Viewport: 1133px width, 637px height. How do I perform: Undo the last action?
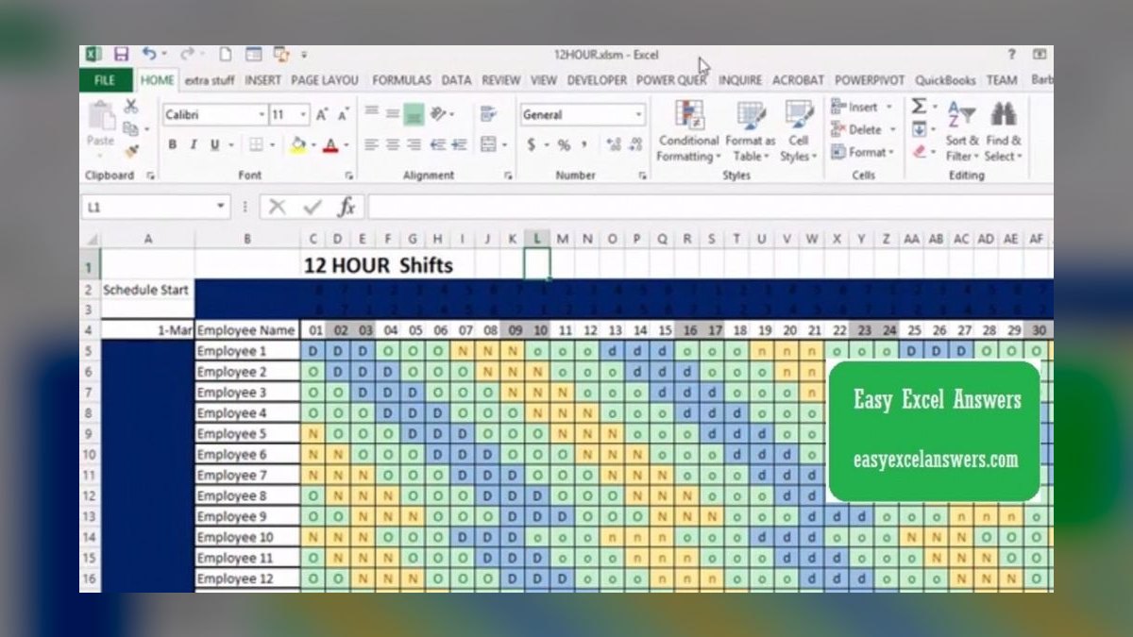coord(149,55)
